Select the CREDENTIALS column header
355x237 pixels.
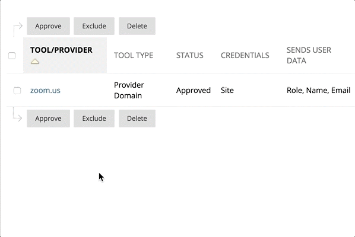coord(245,55)
